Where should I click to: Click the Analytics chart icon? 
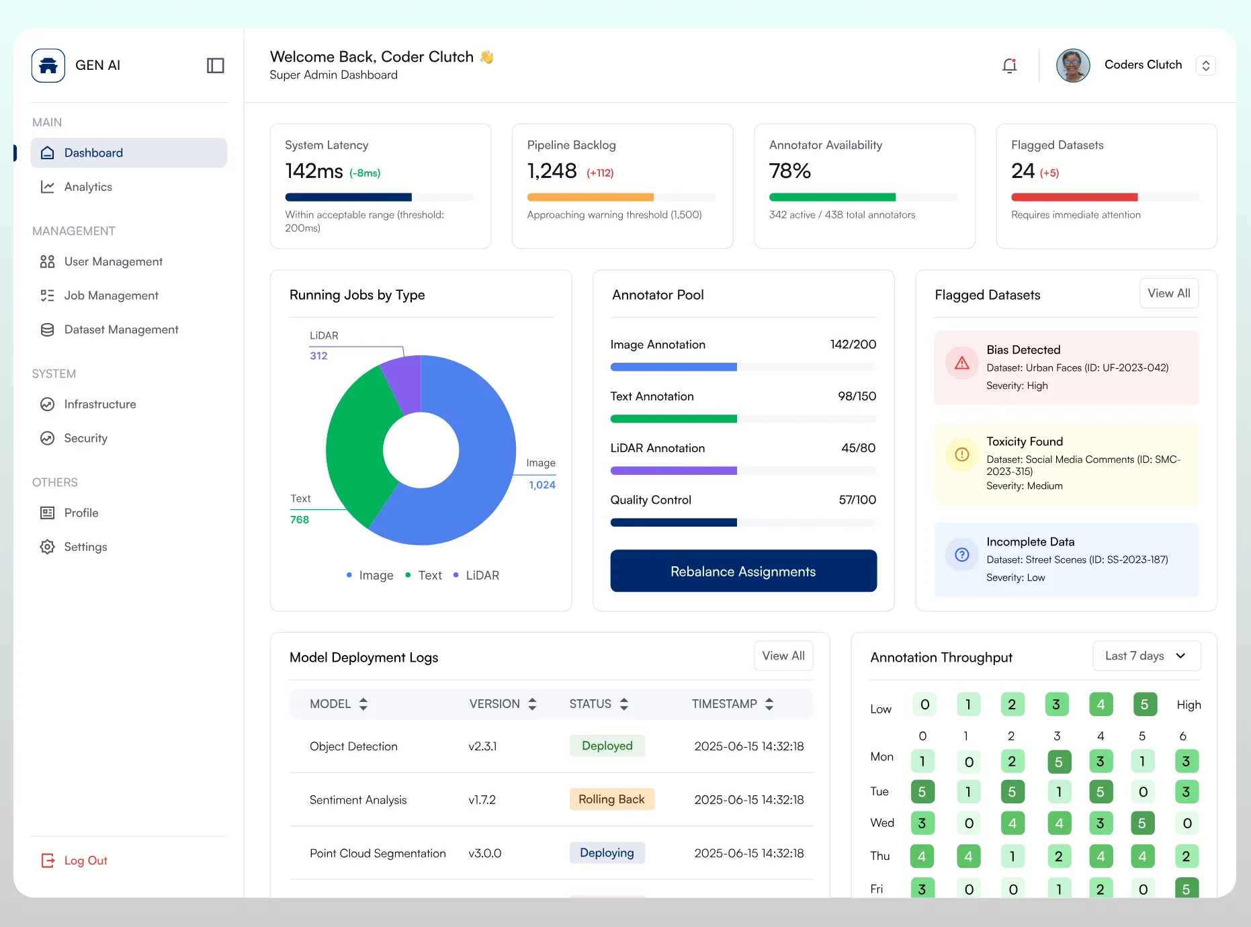click(x=47, y=187)
